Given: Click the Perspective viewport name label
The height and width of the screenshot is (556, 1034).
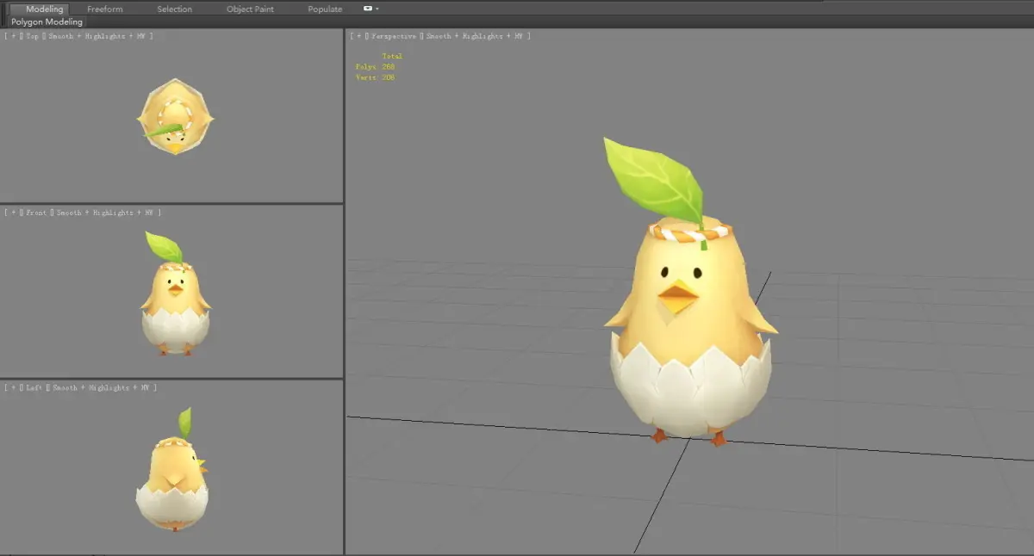Looking at the screenshot, I should click(394, 36).
